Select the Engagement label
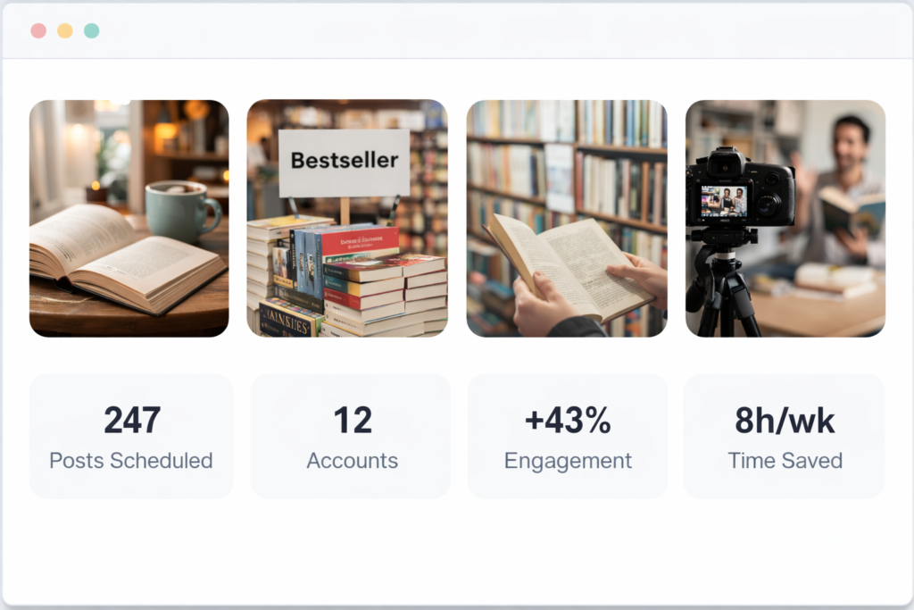The image size is (914, 610). (x=568, y=461)
